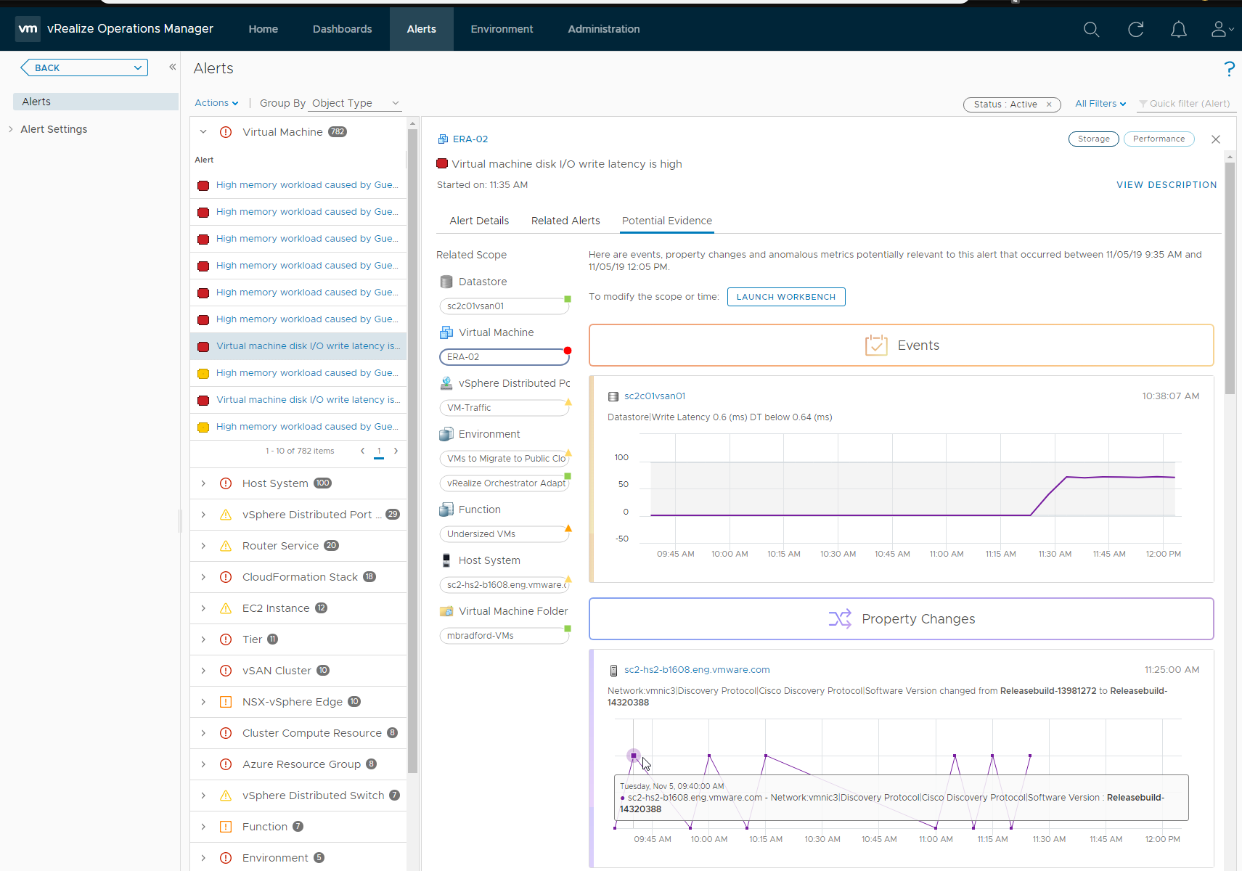Open the sc2-hs2-b1608.eng.vmware.com link

pos(697,670)
